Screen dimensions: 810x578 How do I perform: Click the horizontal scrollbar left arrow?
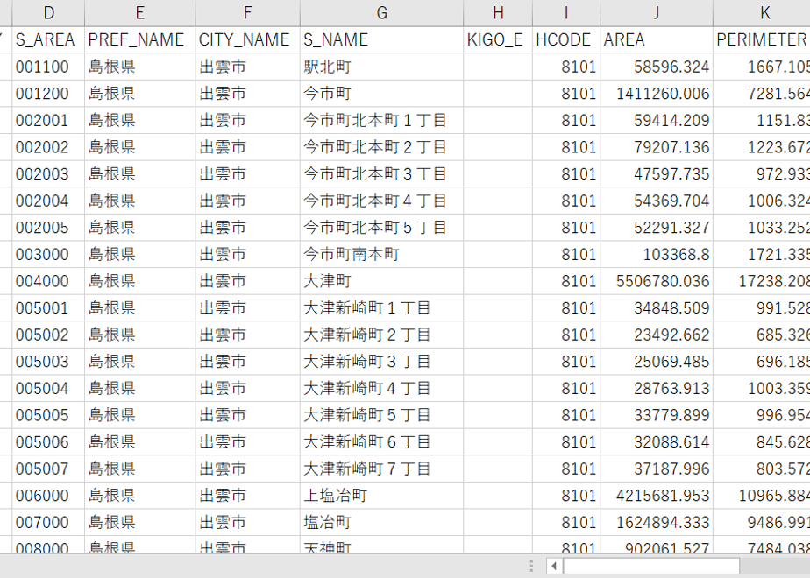[x=554, y=566]
